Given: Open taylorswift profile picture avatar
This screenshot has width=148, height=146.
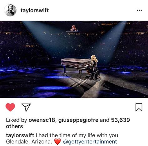Looking at the screenshot, I should [x=10, y=10].
